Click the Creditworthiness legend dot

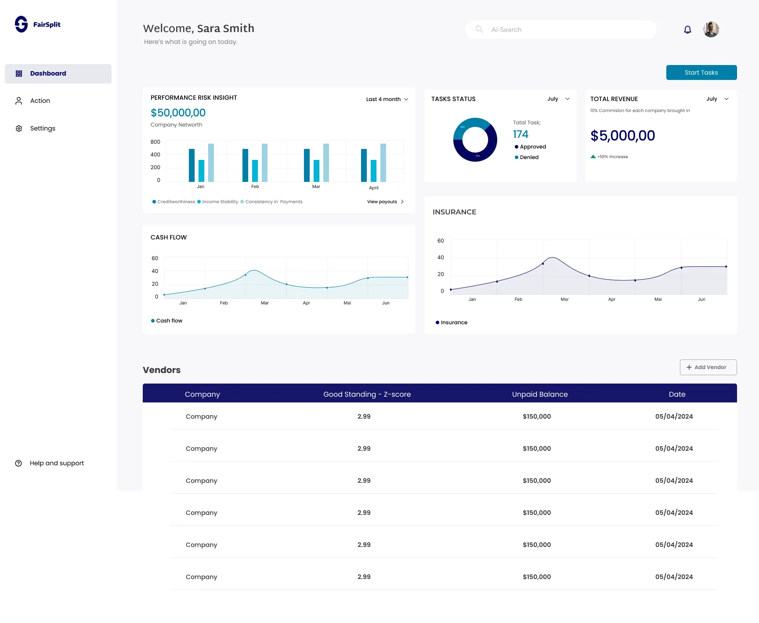[154, 202]
